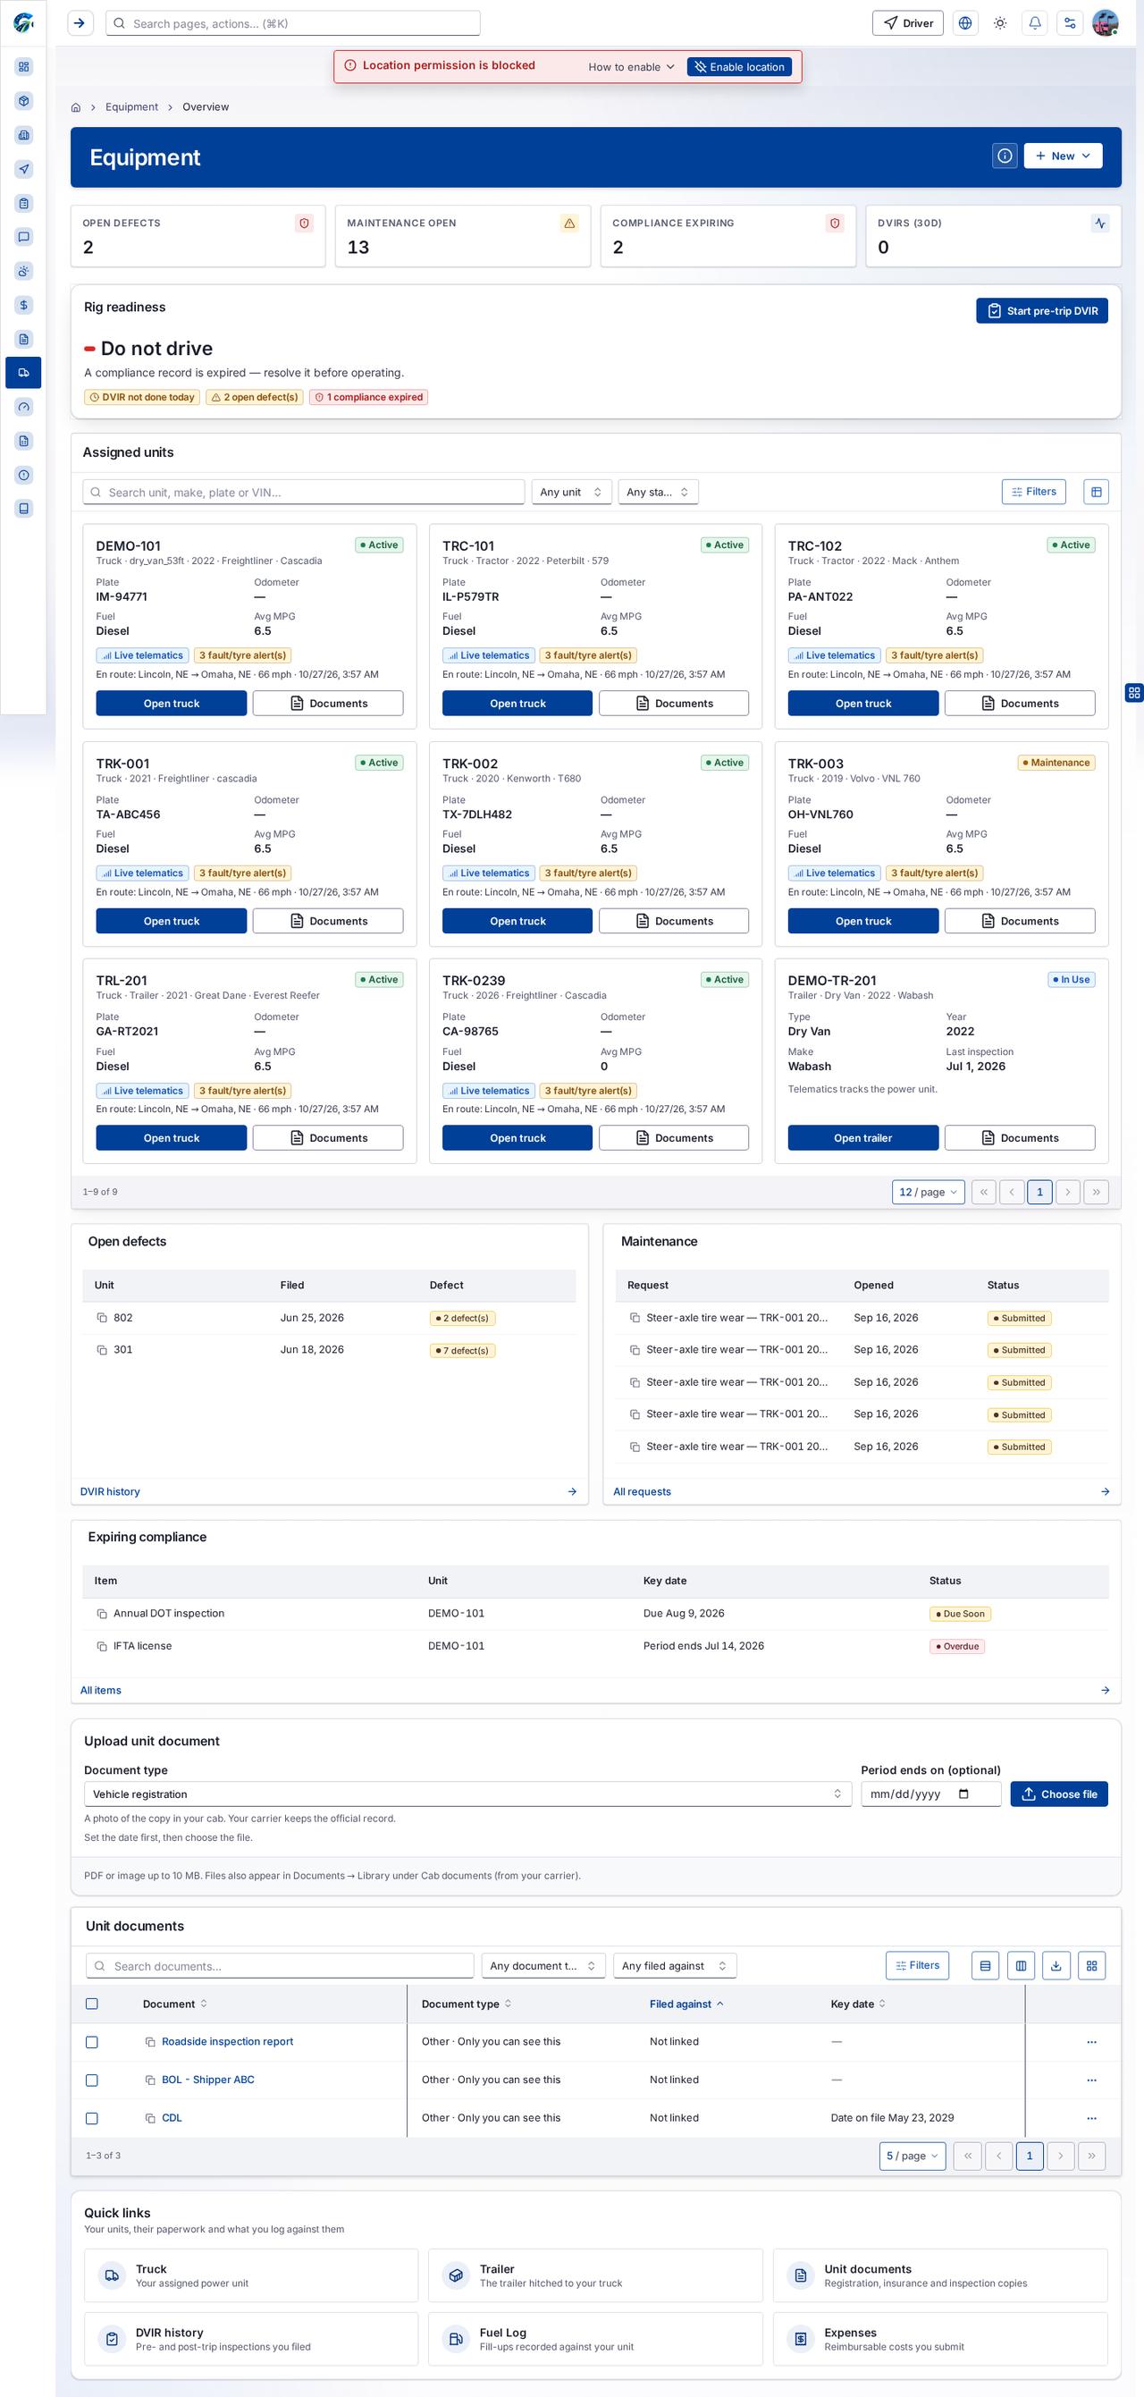This screenshot has height=2397, width=1144.
Task: Switch Unit documents to grid view icon
Action: point(1091,1966)
